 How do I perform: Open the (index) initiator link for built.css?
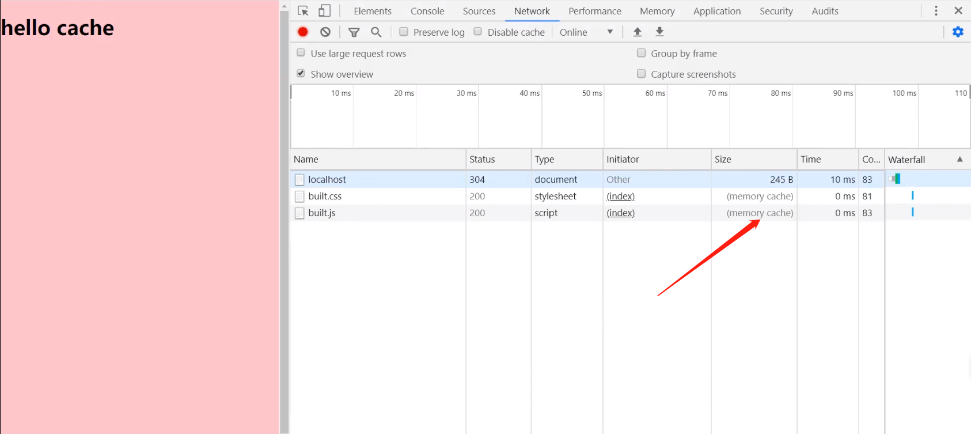click(620, 197)
